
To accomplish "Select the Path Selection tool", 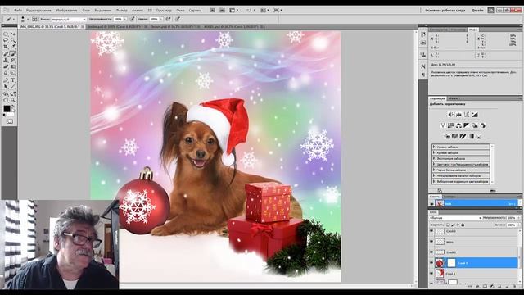I will pyautogui.click(x=6, y=86).
